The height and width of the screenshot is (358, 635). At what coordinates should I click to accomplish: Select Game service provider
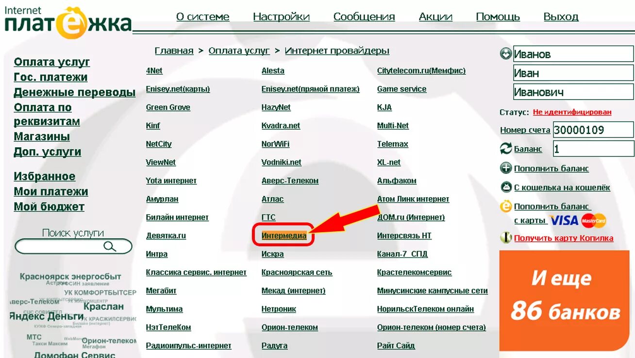point(401,89)
